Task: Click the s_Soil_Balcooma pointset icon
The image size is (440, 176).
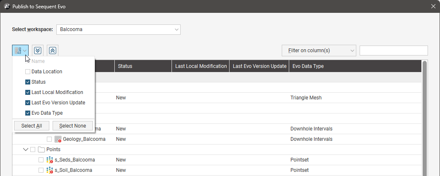Action: coord(50,170)
